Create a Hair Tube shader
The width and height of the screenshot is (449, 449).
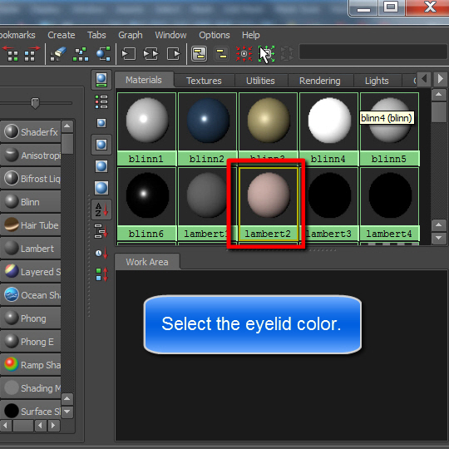tap(31, 225)
